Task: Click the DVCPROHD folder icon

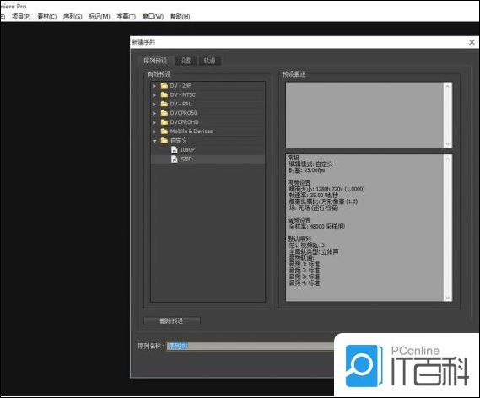Action: click(x=164, y=122)
